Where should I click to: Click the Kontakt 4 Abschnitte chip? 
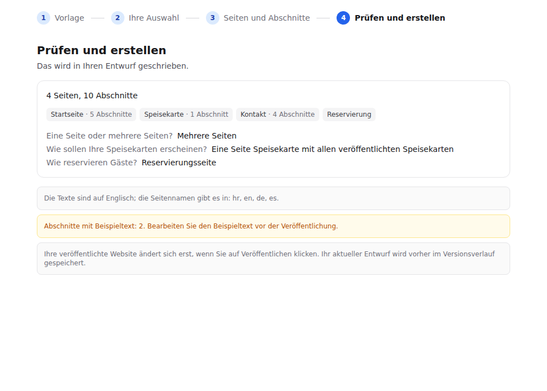(x=277, y=115)
